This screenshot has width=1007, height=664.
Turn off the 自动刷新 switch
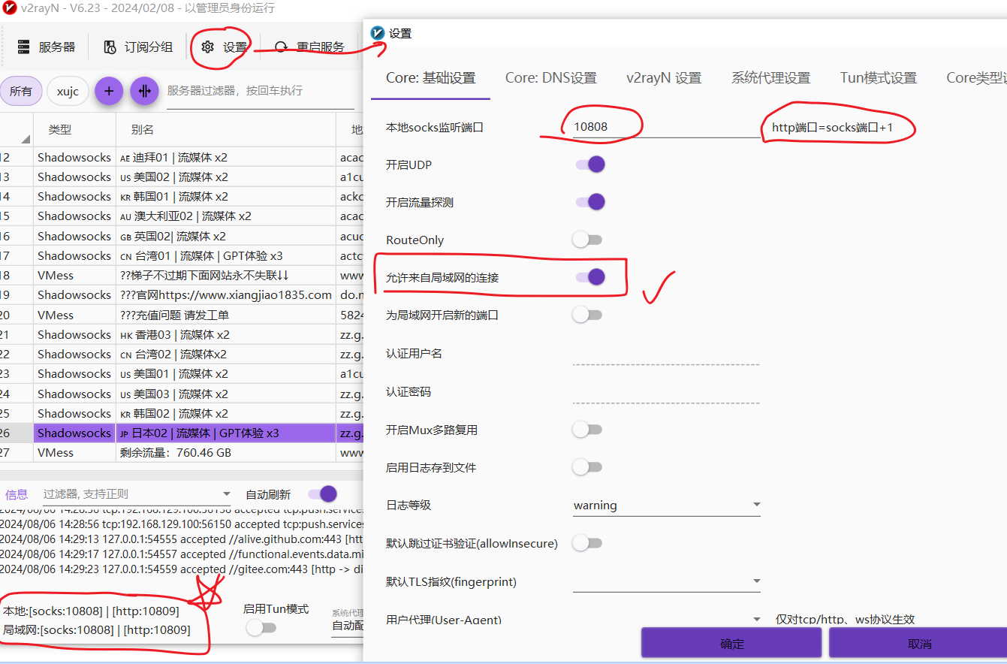[323, 493]
